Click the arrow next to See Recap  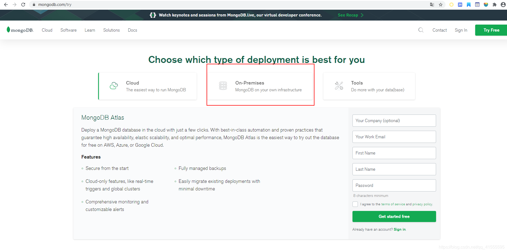pos(362,15)
